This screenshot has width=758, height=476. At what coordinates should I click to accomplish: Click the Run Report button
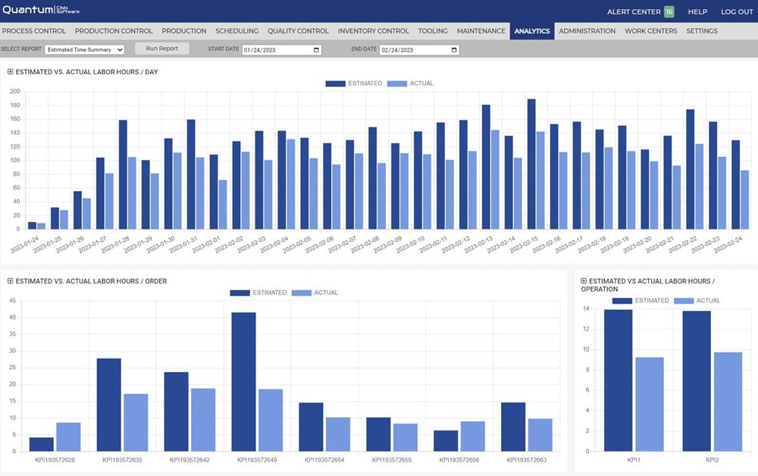pos(161,48)
